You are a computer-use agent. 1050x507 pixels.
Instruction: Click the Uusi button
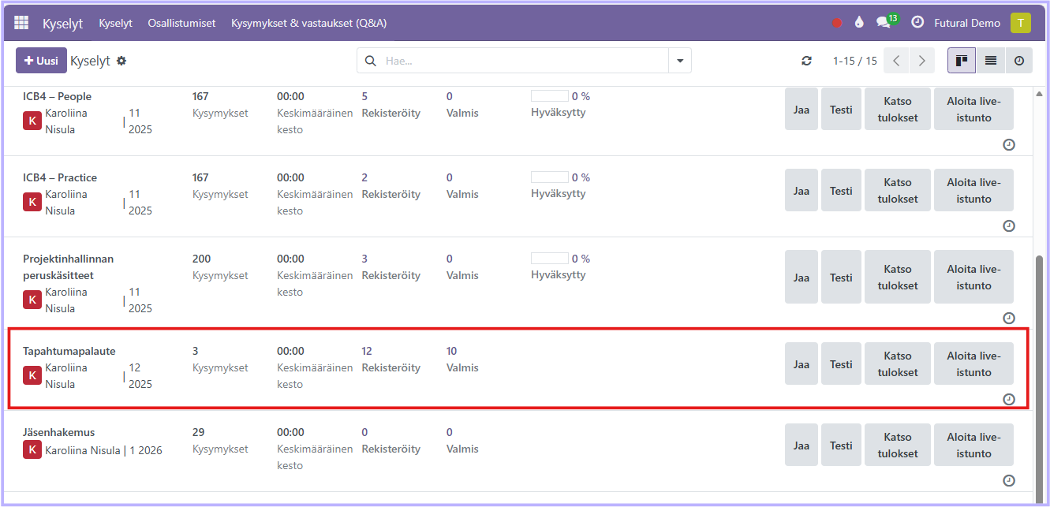(x=41, y=61)
